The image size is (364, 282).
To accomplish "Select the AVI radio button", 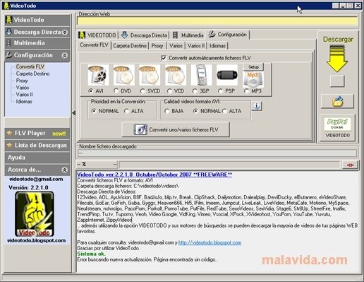I will tap(90, 90).
